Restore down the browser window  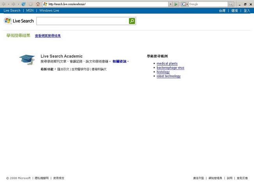click(x=245, y=4)
